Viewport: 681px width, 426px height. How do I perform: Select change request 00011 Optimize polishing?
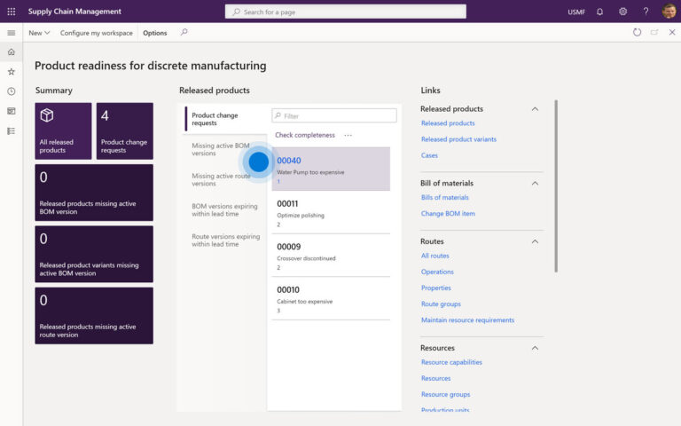click(x=331, y=213)
